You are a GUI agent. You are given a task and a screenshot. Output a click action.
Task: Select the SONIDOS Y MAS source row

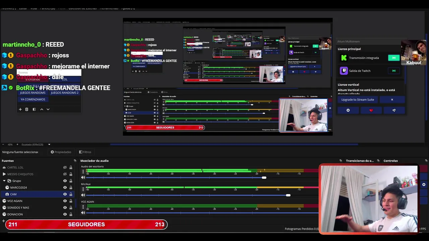point(37,208)
